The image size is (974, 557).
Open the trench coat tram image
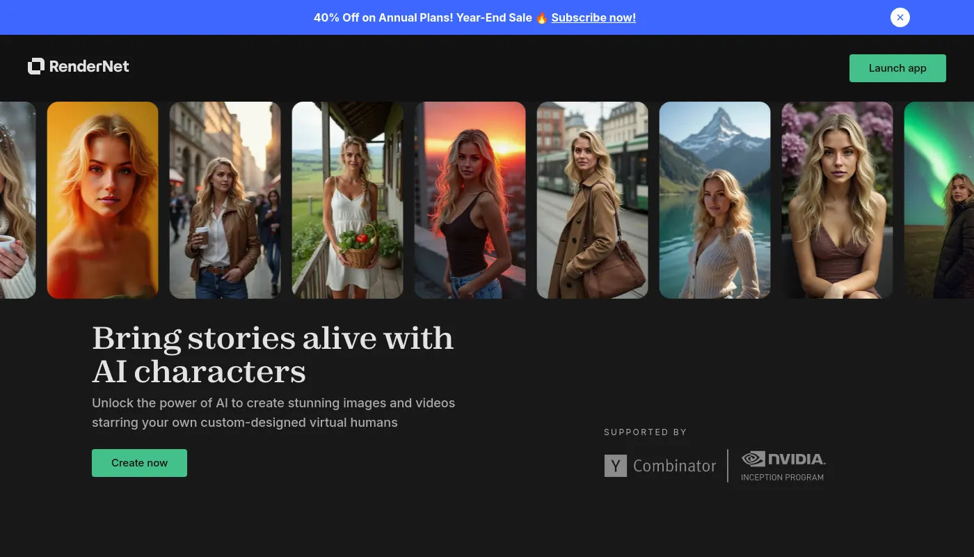click(592, 200)
